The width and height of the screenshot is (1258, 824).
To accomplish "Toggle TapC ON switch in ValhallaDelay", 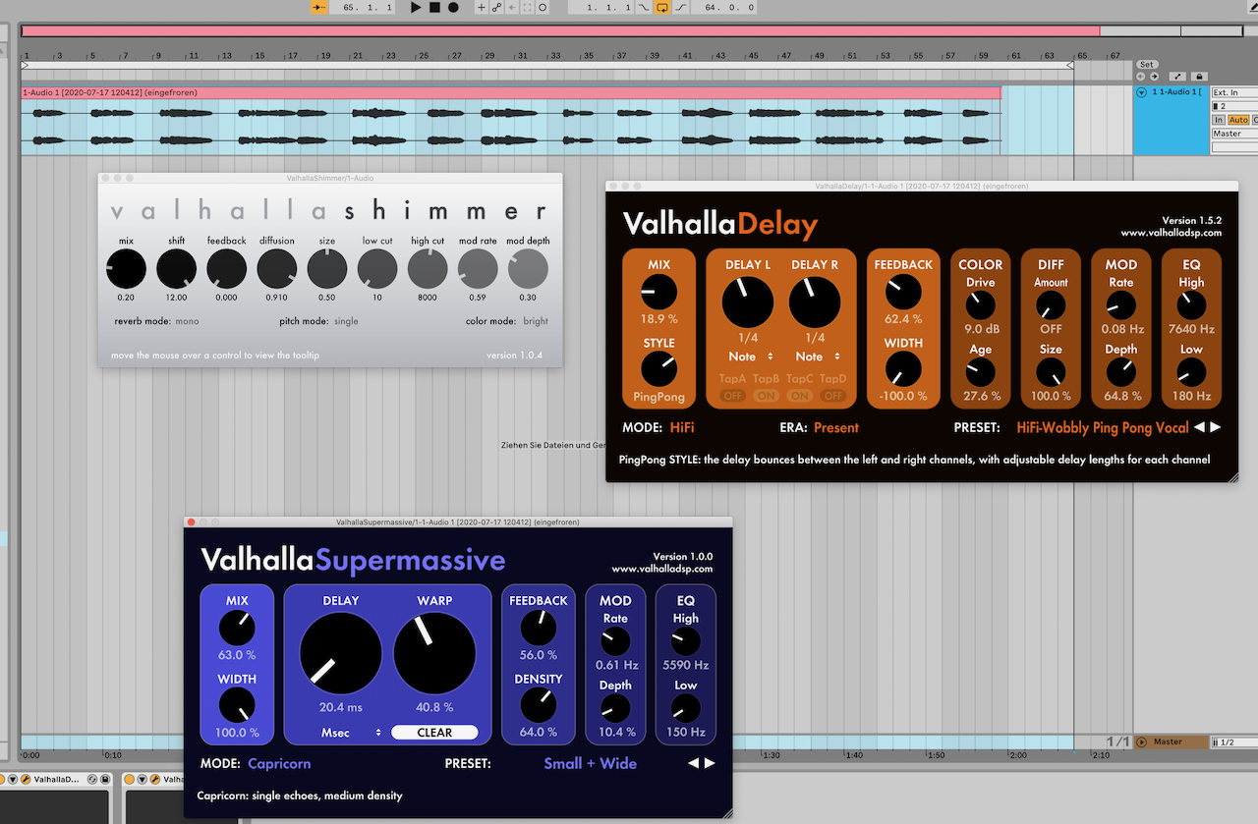I will (800, 396).
